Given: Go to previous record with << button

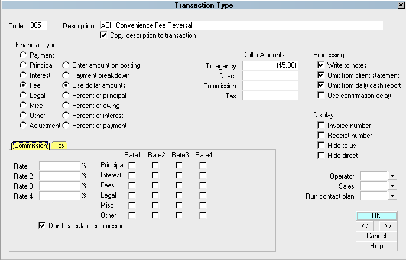Looking at the screenshot, I should pos(365,226).
